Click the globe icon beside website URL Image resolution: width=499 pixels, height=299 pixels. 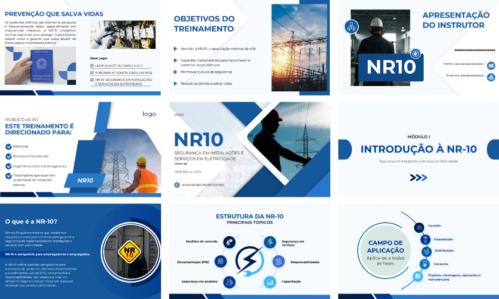177,184
